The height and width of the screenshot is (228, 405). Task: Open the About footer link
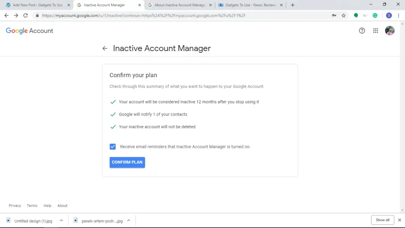click(x=62, y=206)
